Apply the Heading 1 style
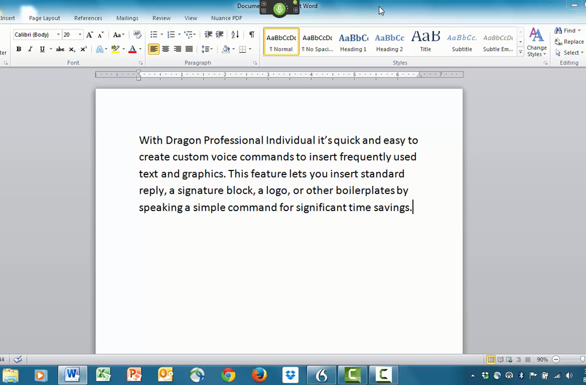Viewport: 586px width, 385px height. tap(353, 42)
